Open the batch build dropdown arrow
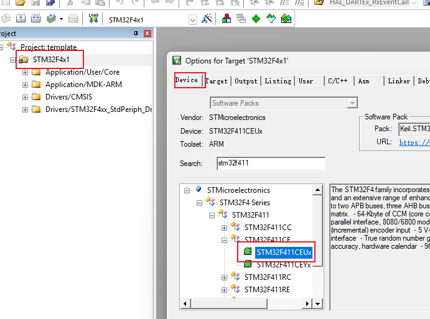430x319 pixels. pos(61,19)
